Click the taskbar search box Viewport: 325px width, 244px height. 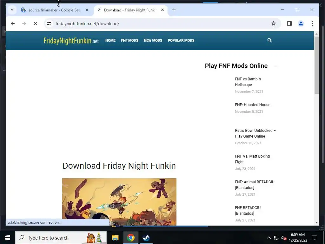point(61,238)
